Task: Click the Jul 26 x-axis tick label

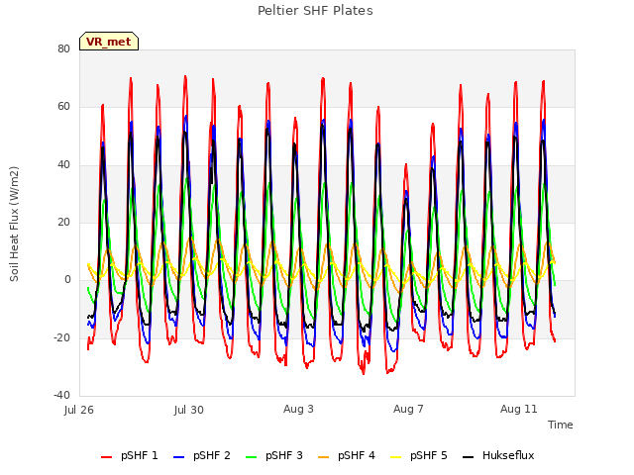Action: click(x=79, y=410)
